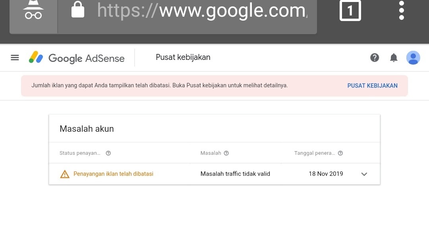
Task: Open the notifications bell
Action: 394,58
